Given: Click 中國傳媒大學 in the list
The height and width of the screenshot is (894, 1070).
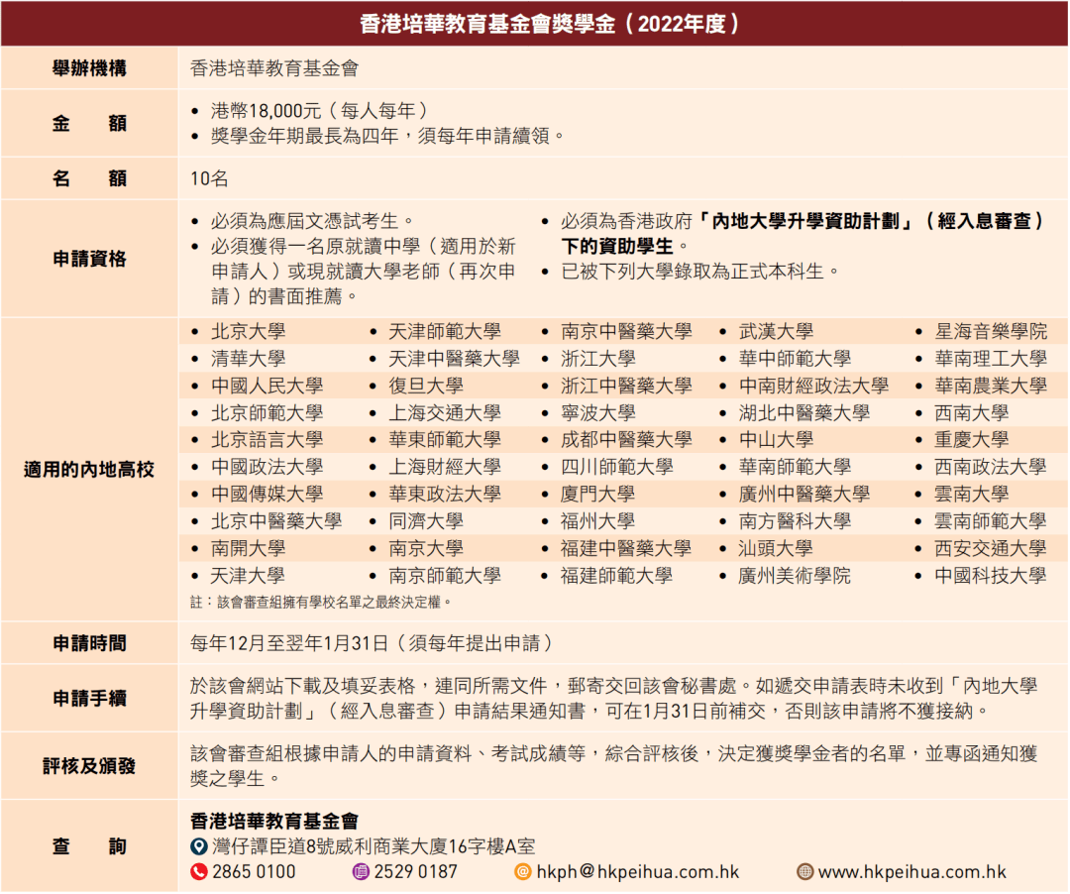Looking at the screenshot, I should [x=267, y=495].
